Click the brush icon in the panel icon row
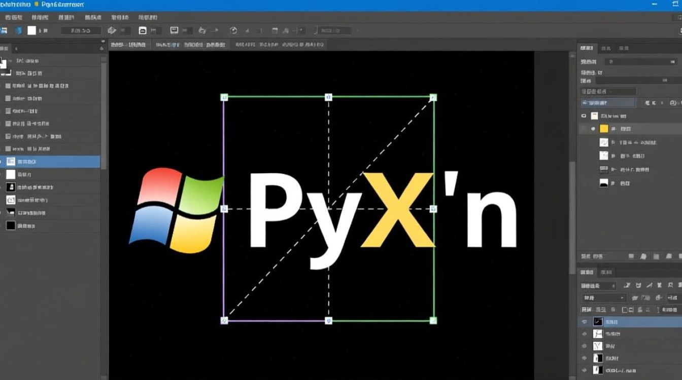Viewport: 682px width, 380px height. click(x=643, y=255)
